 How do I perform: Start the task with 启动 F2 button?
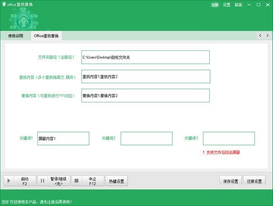[x=20, y=181]
